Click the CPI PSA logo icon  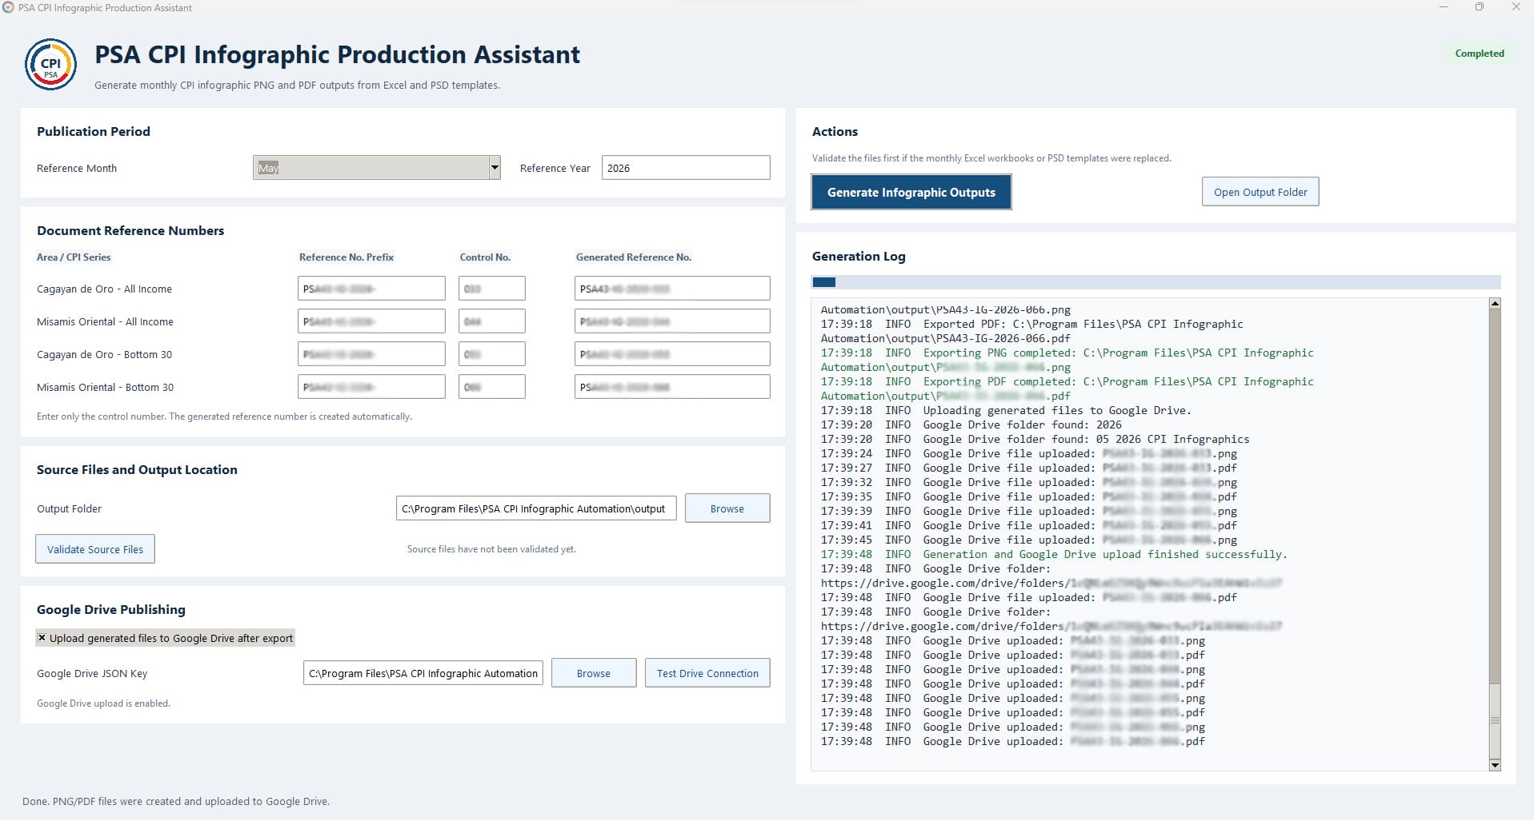[50, 65]
